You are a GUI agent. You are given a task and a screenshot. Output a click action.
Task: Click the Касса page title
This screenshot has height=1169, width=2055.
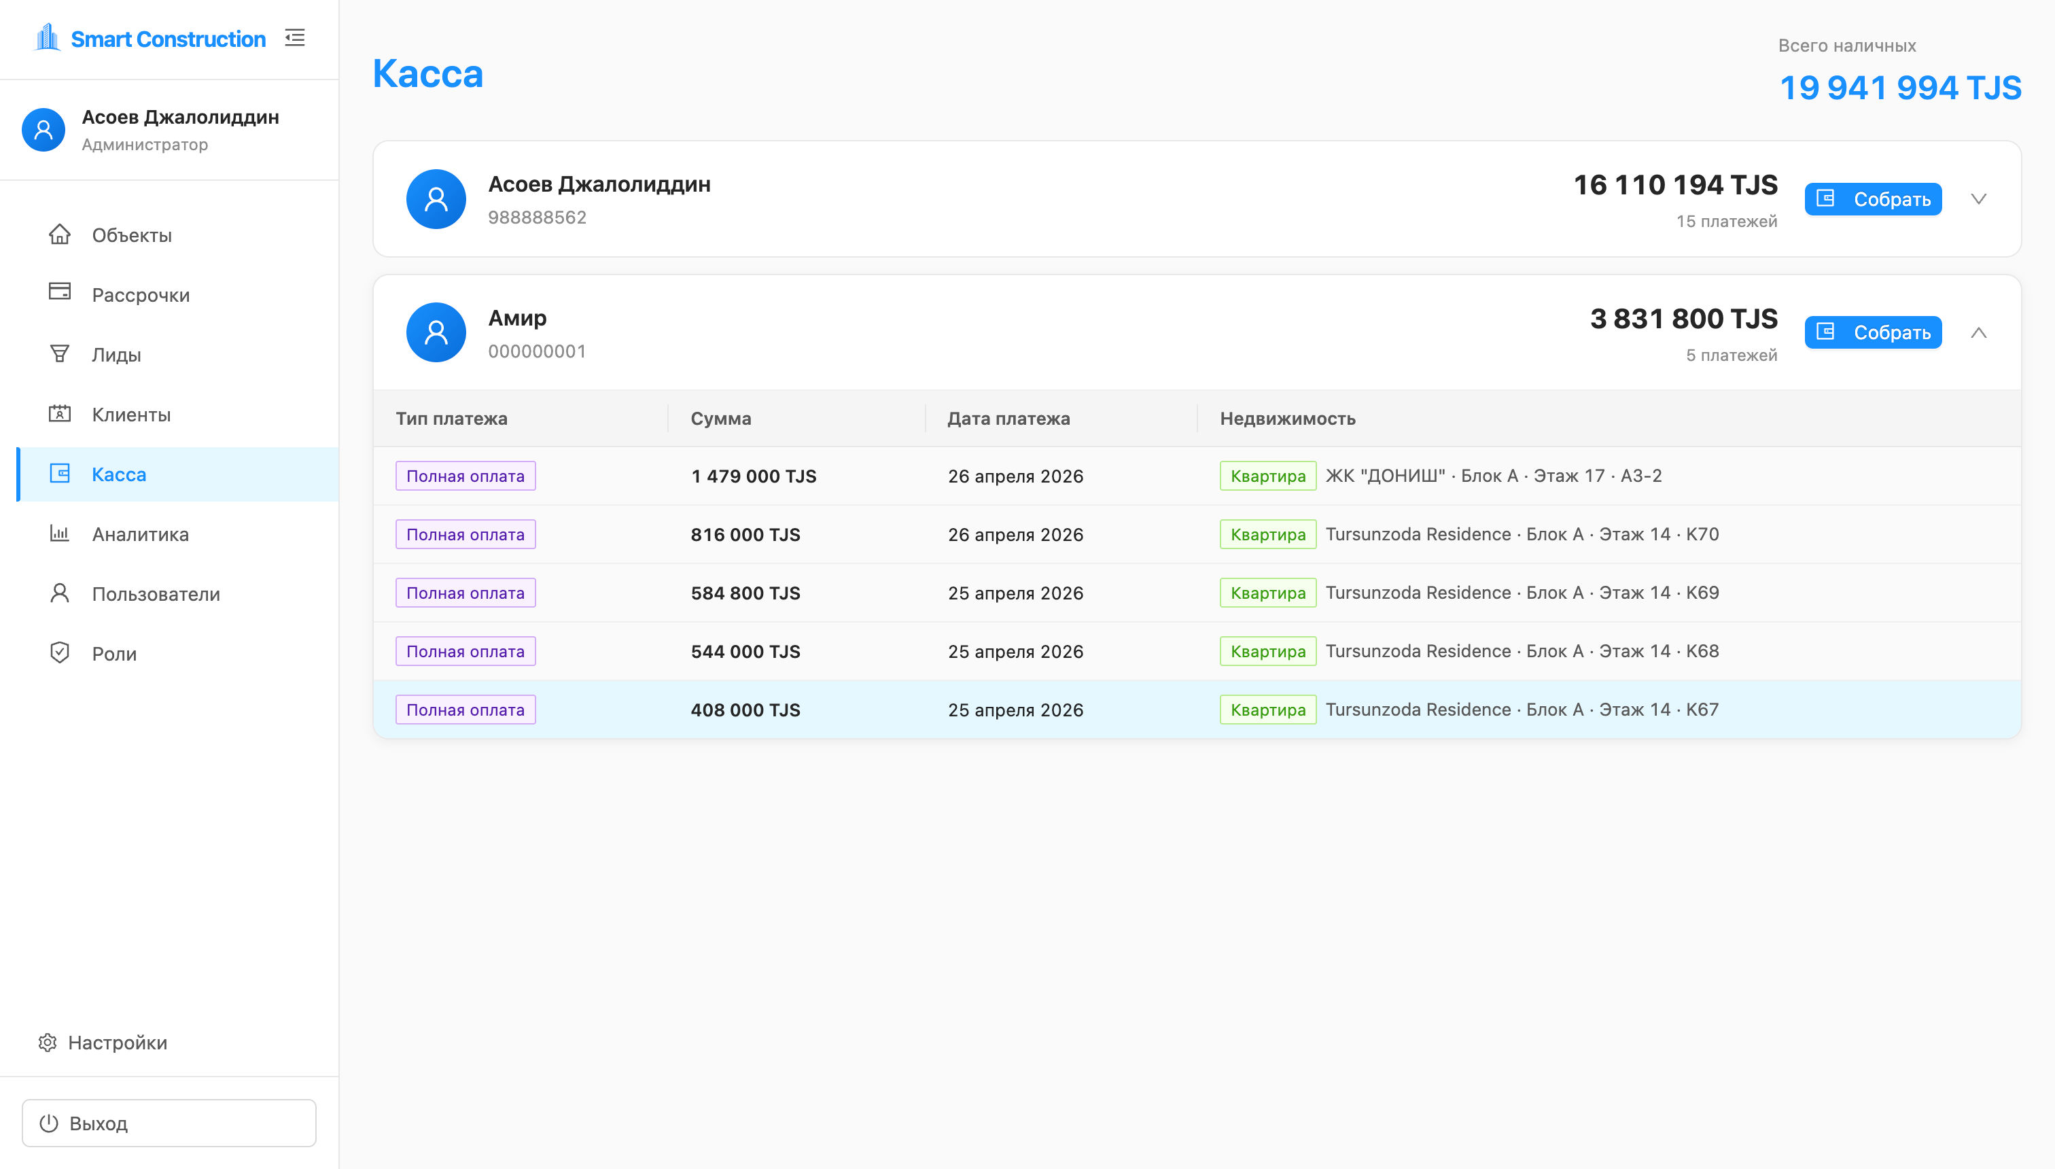(x=428, y=74)
